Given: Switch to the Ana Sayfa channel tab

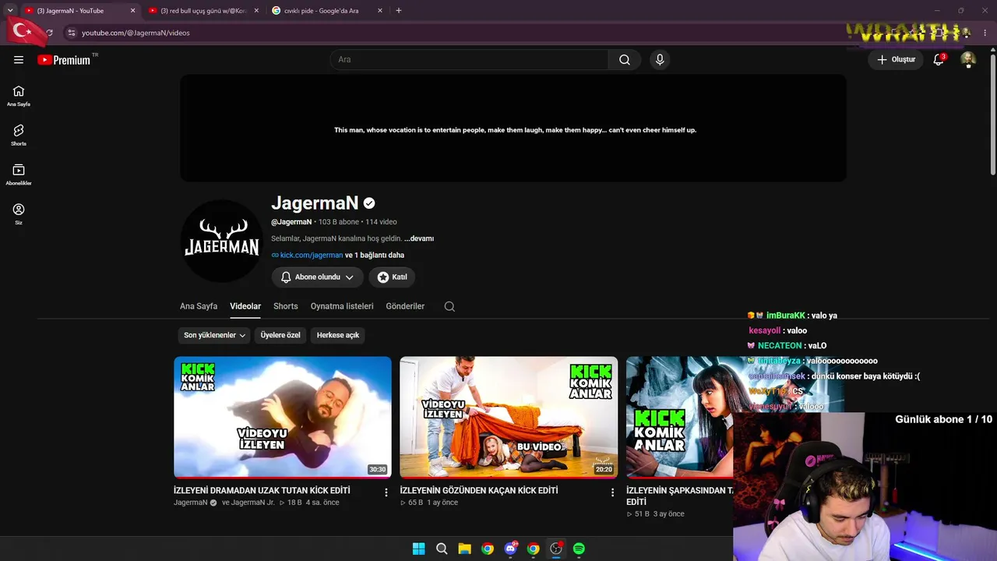Looking at the screenshot, I should pyautogui.click(x=199, y=306).
